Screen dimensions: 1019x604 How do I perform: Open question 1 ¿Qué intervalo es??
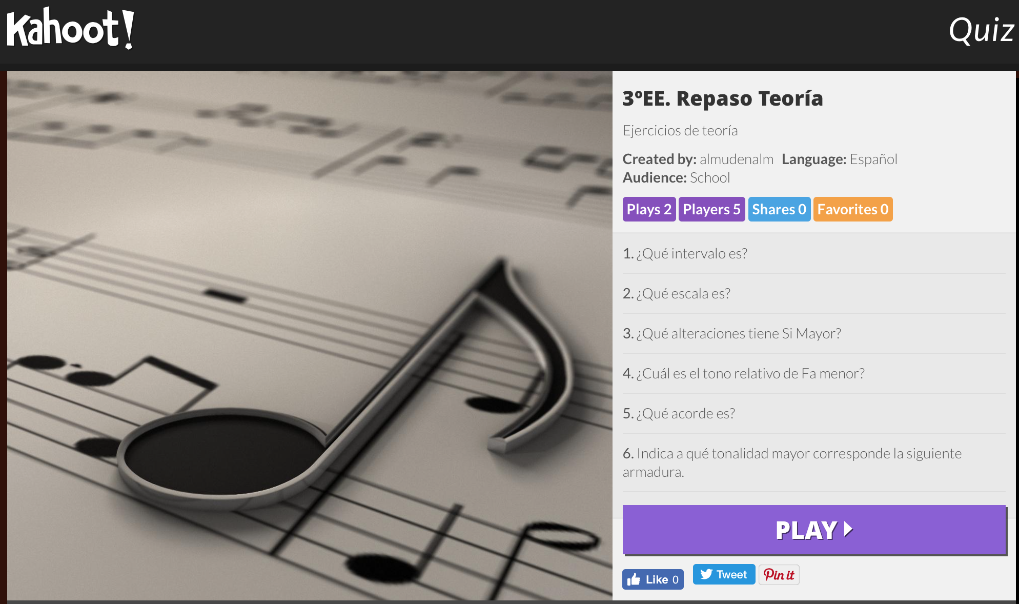814,253
